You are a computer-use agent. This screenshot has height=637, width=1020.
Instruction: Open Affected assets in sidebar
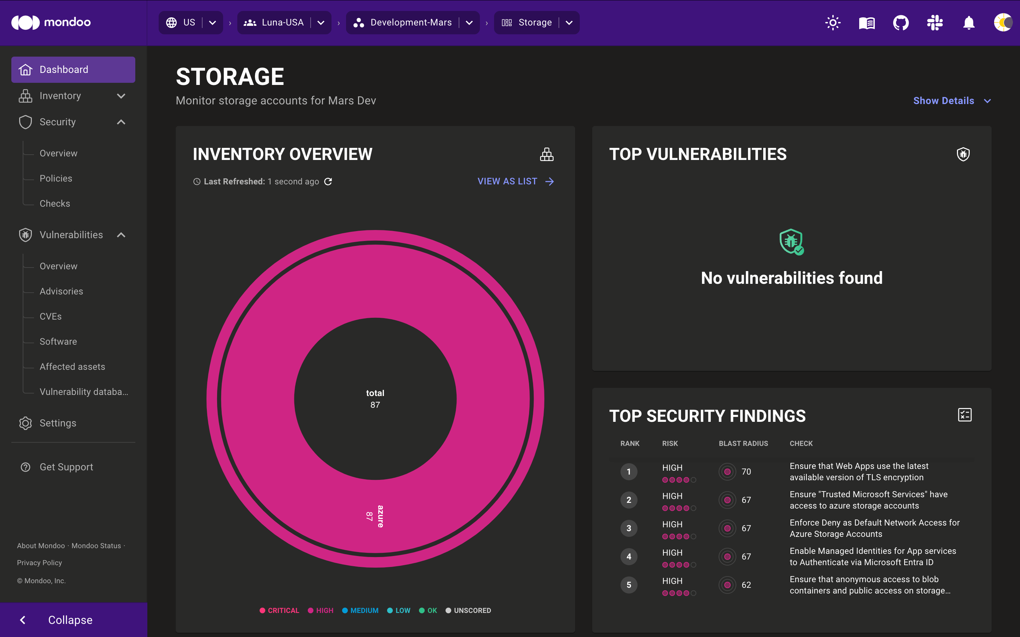(72, 367)
